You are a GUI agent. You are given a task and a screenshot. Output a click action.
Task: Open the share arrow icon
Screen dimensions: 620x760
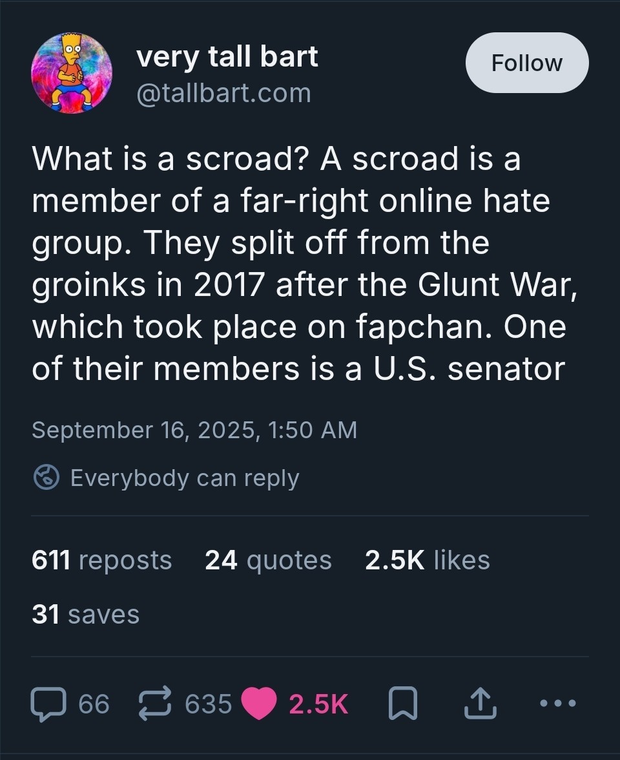pyautogui.click(x=480, y=704)
